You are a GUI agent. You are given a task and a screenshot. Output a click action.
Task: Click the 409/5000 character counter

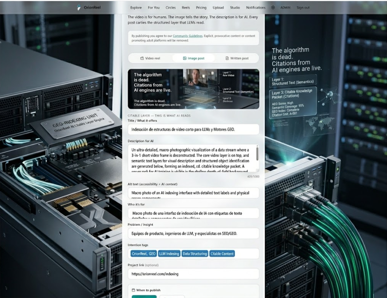[x=253, y=177]
